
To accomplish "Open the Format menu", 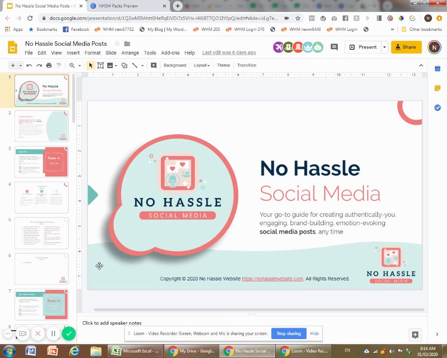I will (92, 53).
